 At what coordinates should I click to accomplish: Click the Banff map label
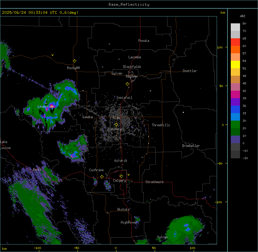(x=37, y=170)
